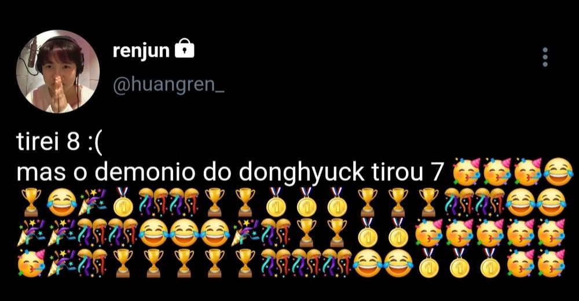Click the laughing emoji between first trophy and party popper
This screenshot has height=301, width=579.
pyautogui.click(x=61, y=202)
